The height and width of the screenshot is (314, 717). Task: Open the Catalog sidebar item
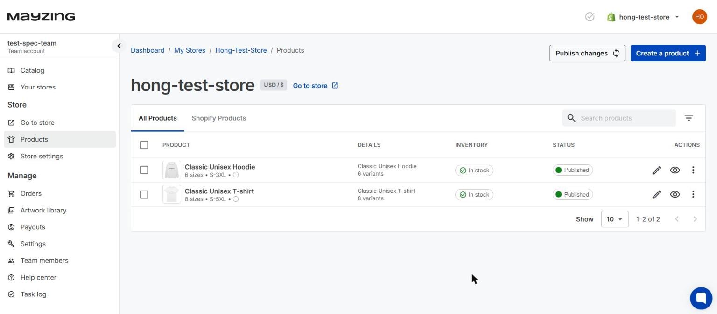[x=59, y=70]
